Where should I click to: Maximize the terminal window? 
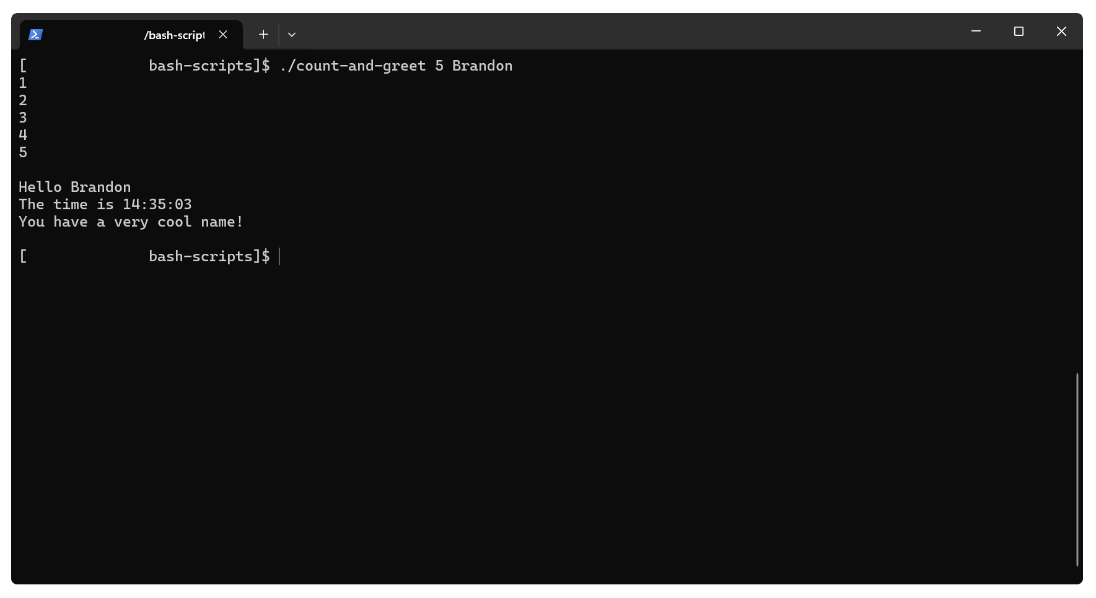click(x=1019, y=32)
